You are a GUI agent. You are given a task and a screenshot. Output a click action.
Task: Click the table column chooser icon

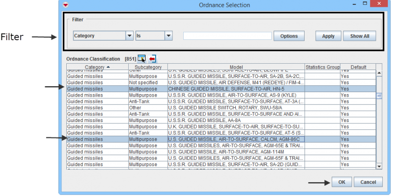141,59
